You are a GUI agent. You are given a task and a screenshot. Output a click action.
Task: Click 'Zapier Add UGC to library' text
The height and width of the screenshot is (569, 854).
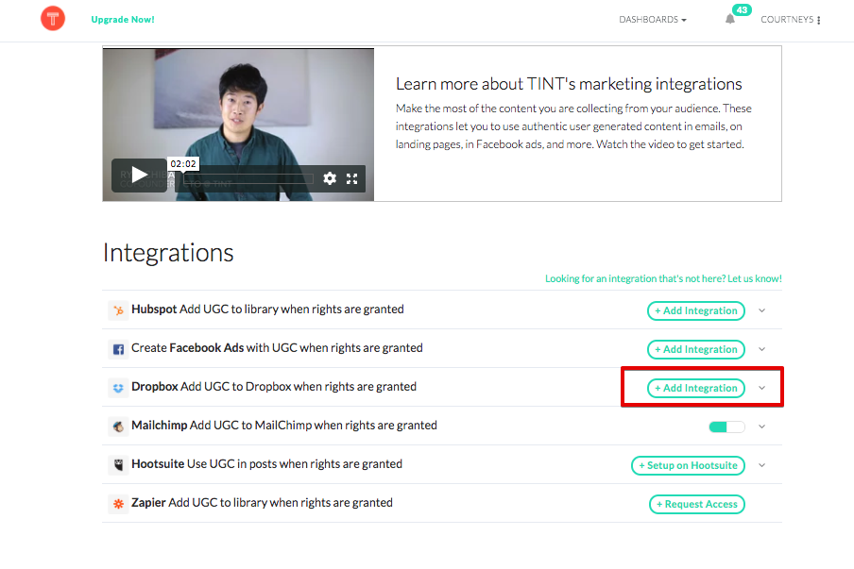coord(262,502)
